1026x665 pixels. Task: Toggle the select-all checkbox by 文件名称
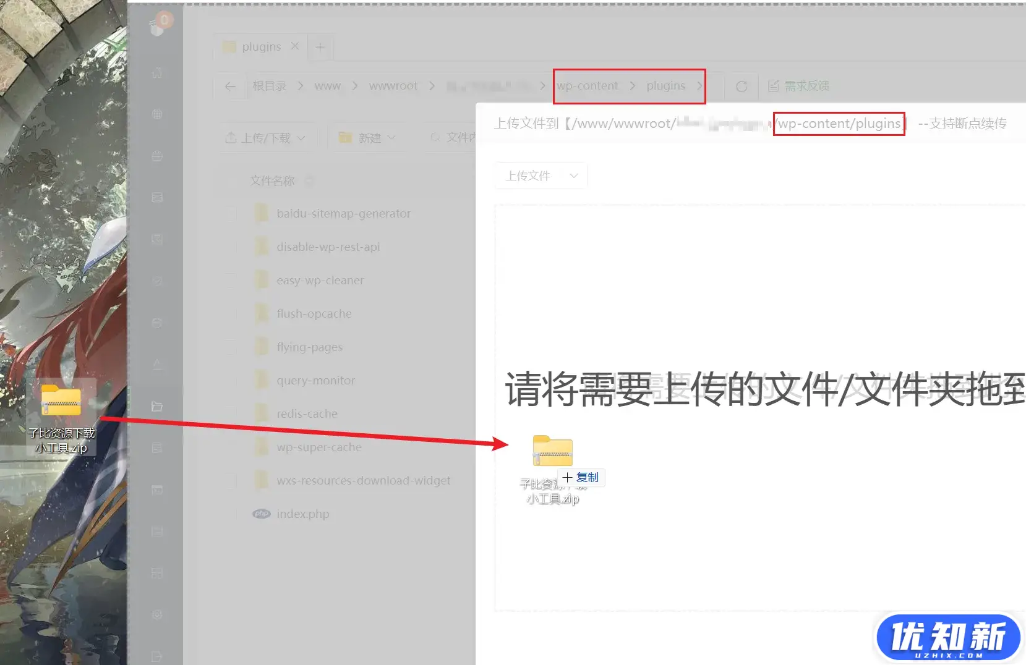231,180
